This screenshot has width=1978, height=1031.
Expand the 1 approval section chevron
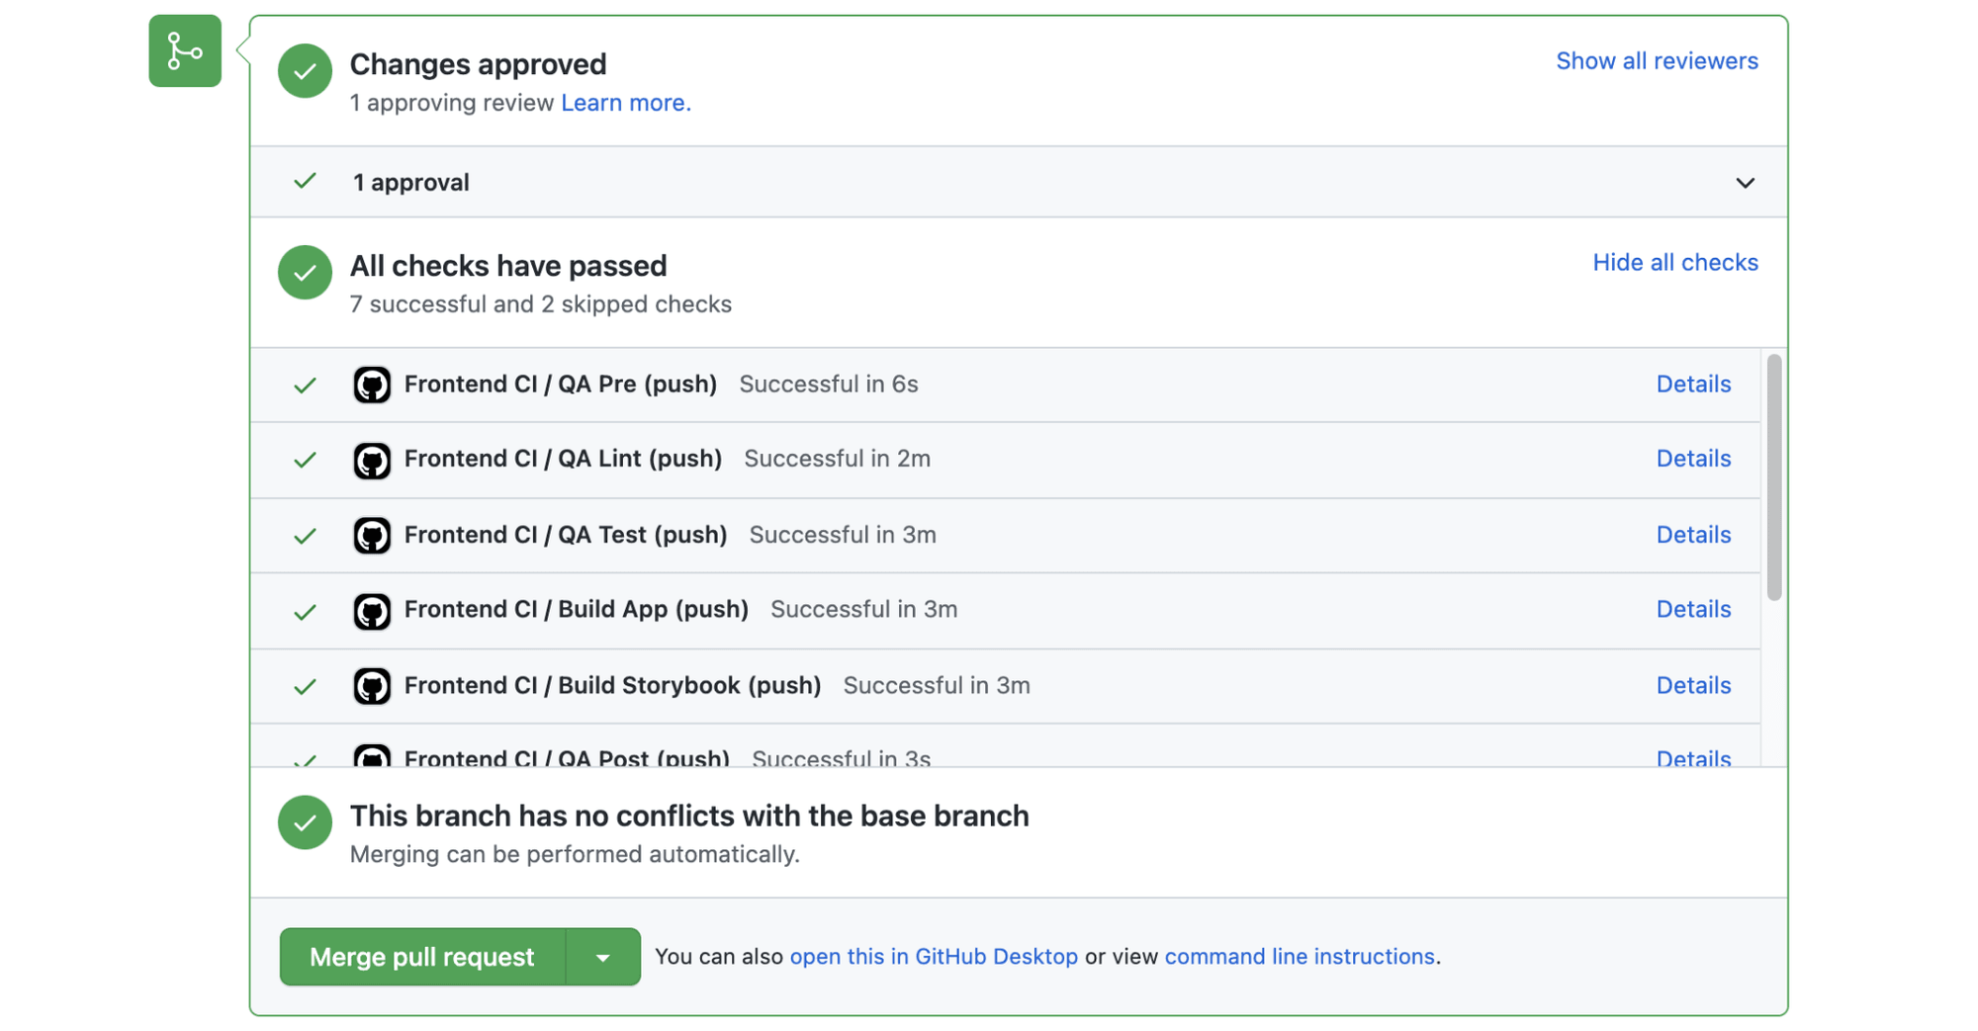pyautogui.click(x=1747, y=183)
